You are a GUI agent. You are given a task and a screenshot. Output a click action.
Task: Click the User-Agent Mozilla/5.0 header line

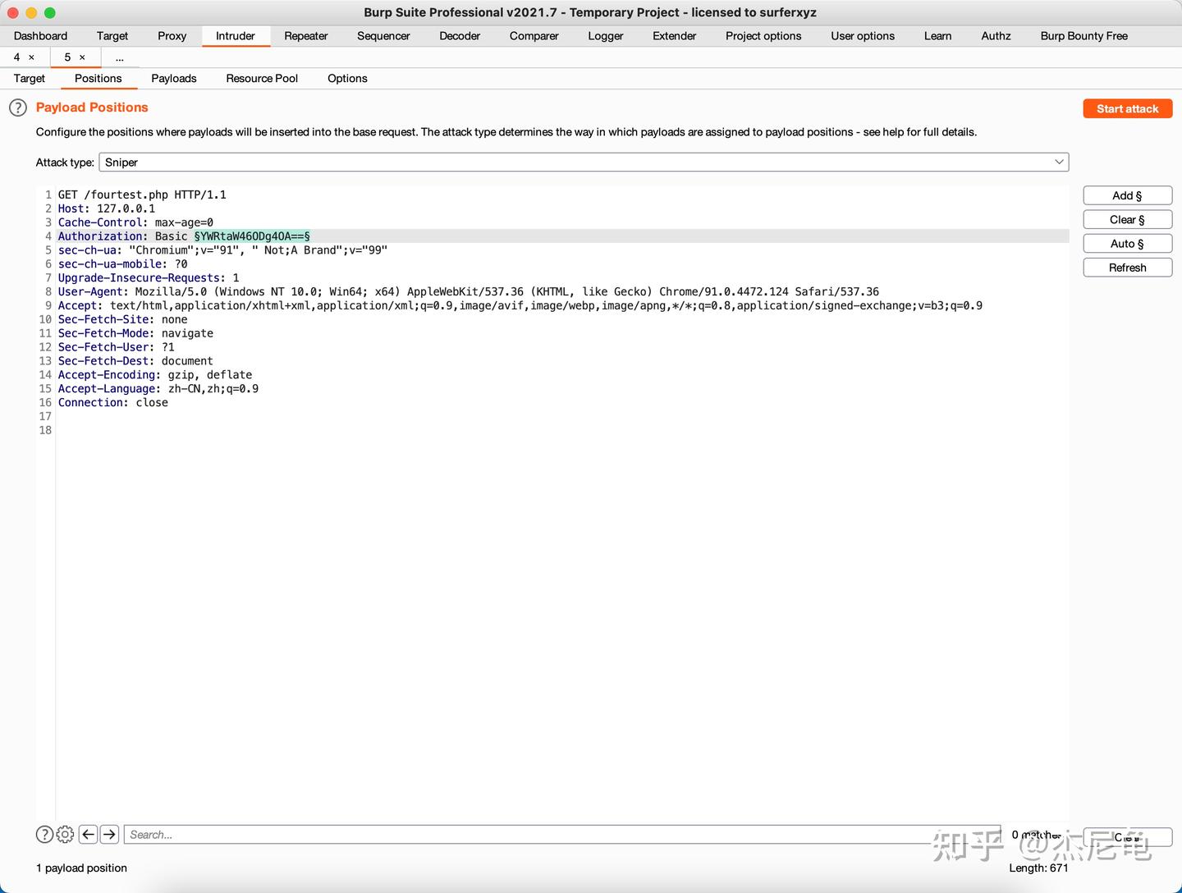pos(469,291)
